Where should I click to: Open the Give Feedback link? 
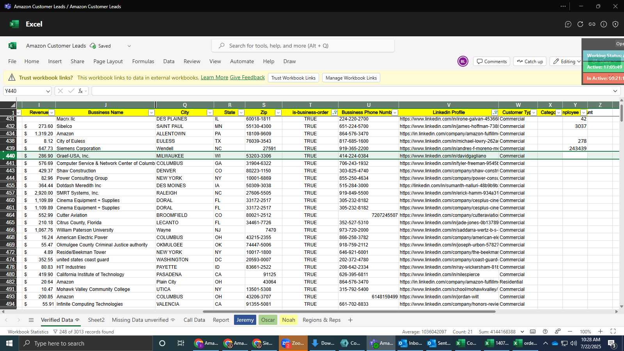(x=247, y=78)
